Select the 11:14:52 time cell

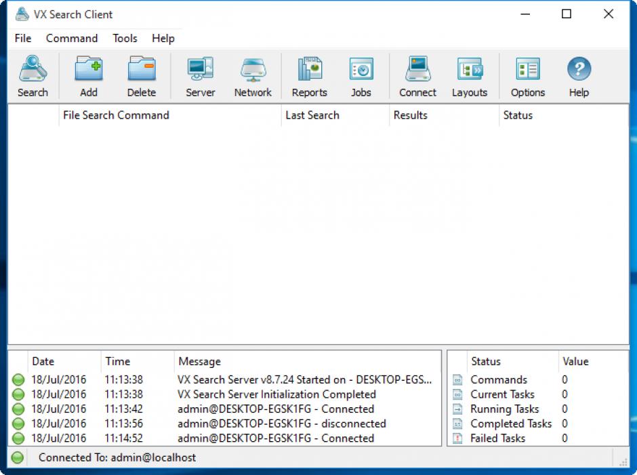pos(123,438)
